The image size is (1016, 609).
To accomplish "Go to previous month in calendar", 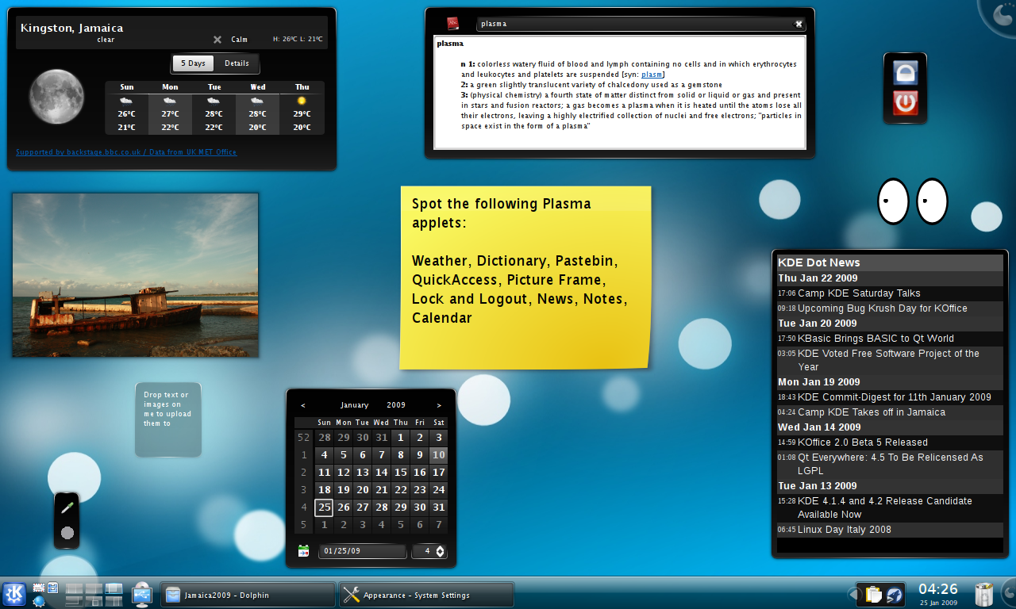I will coord(303,405).
